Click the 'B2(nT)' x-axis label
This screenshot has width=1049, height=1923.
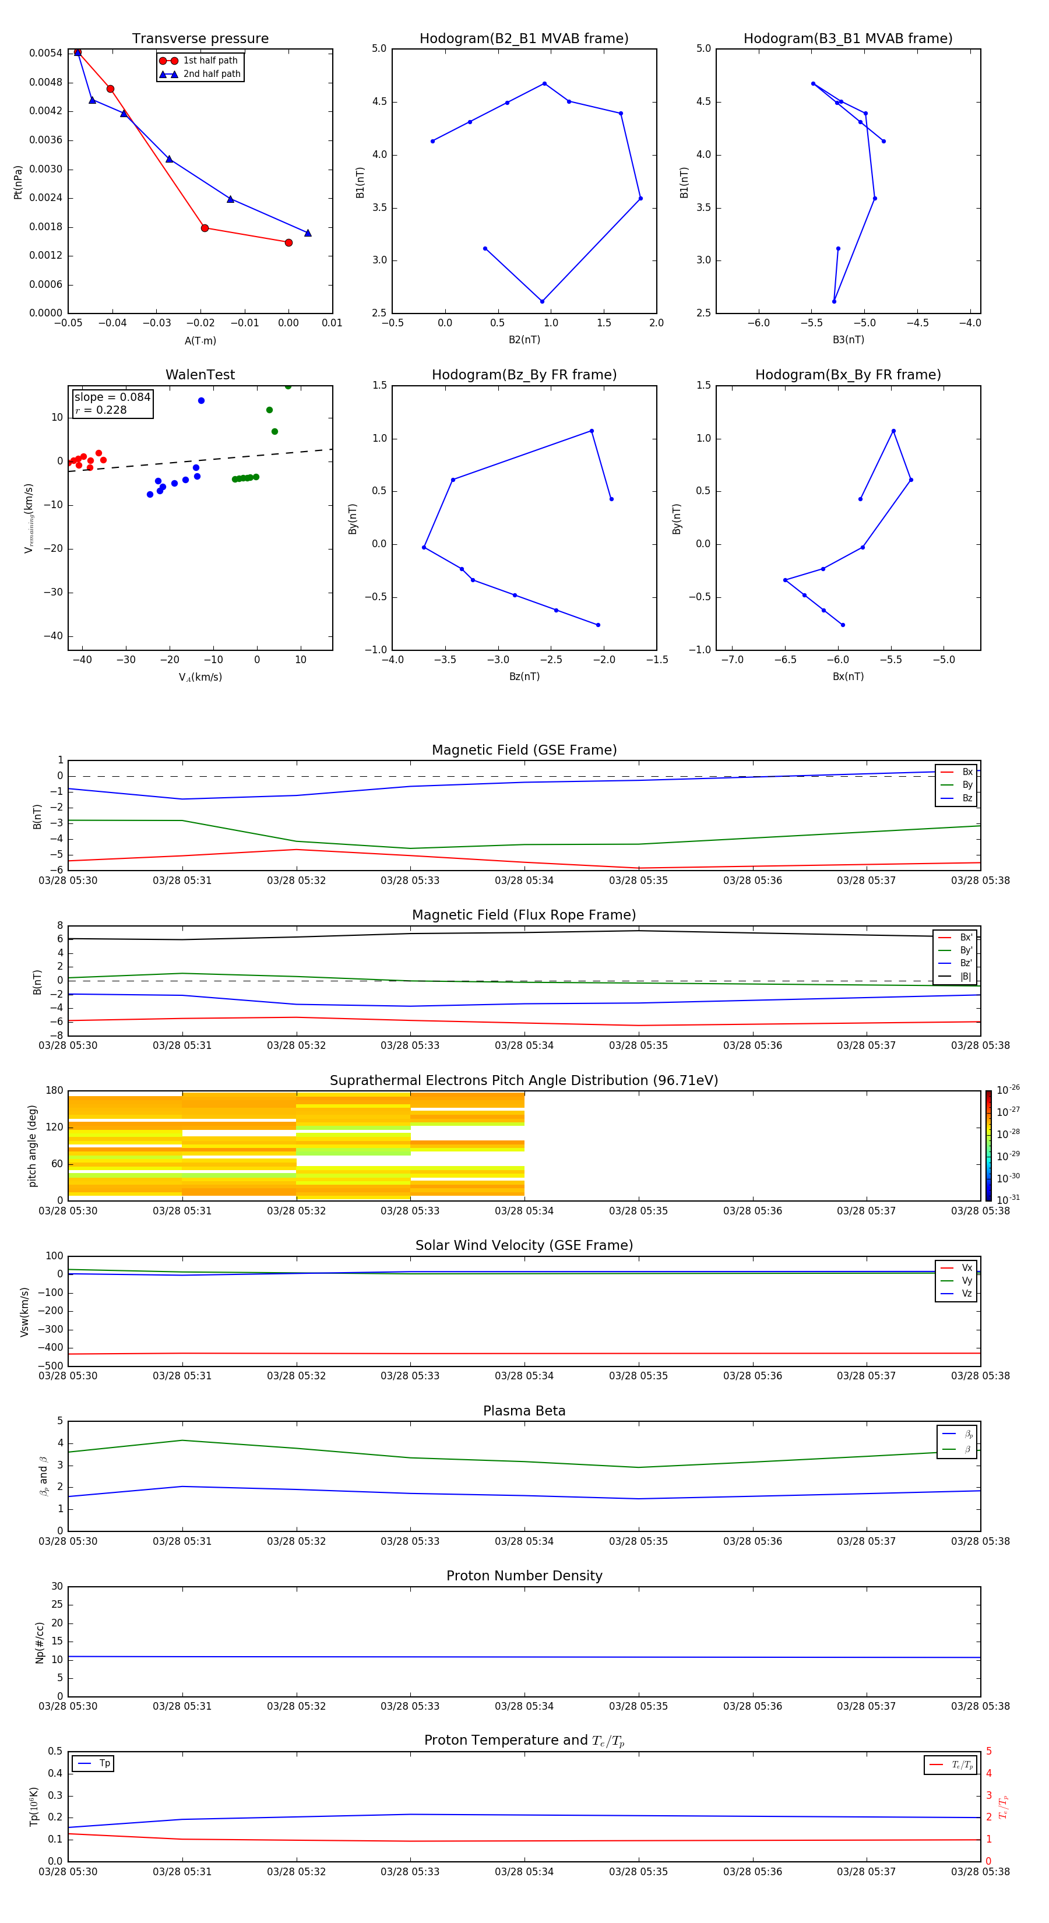[524, 340]
